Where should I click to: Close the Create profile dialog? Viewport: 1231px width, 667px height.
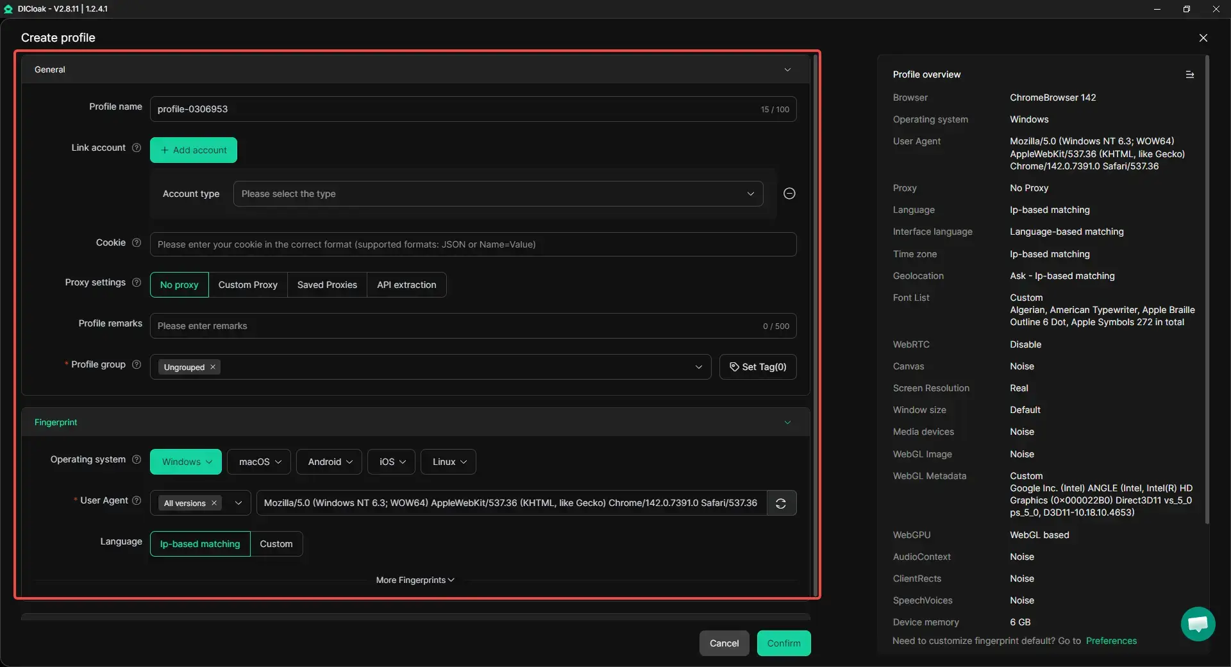pos(1203,38)
